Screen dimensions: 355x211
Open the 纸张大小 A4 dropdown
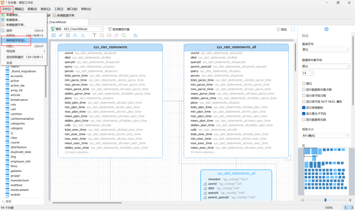pyautogui.click(x=326, y=136)
